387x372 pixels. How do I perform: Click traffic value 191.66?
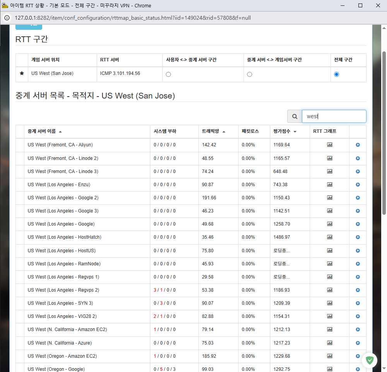click(209, 198)
